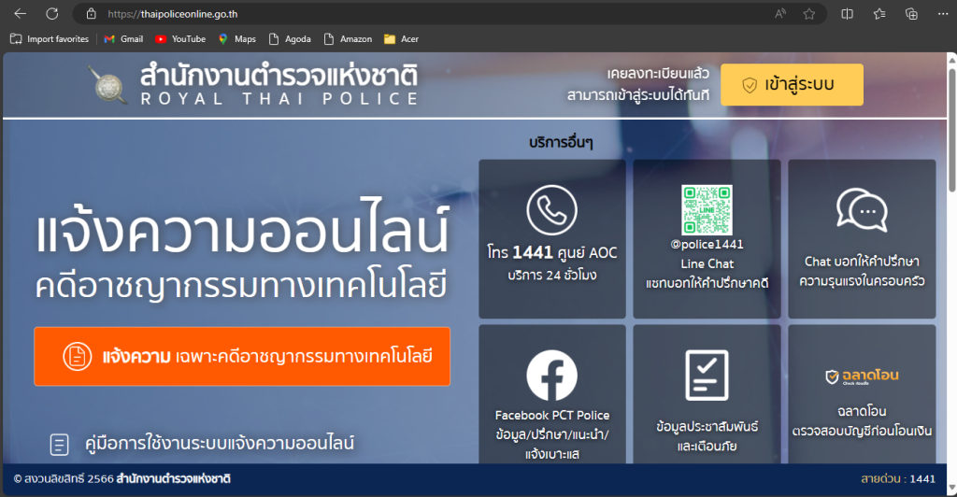Open the YouTube bookmark
This screenshot has height=497, width=957.
[180, 39]
